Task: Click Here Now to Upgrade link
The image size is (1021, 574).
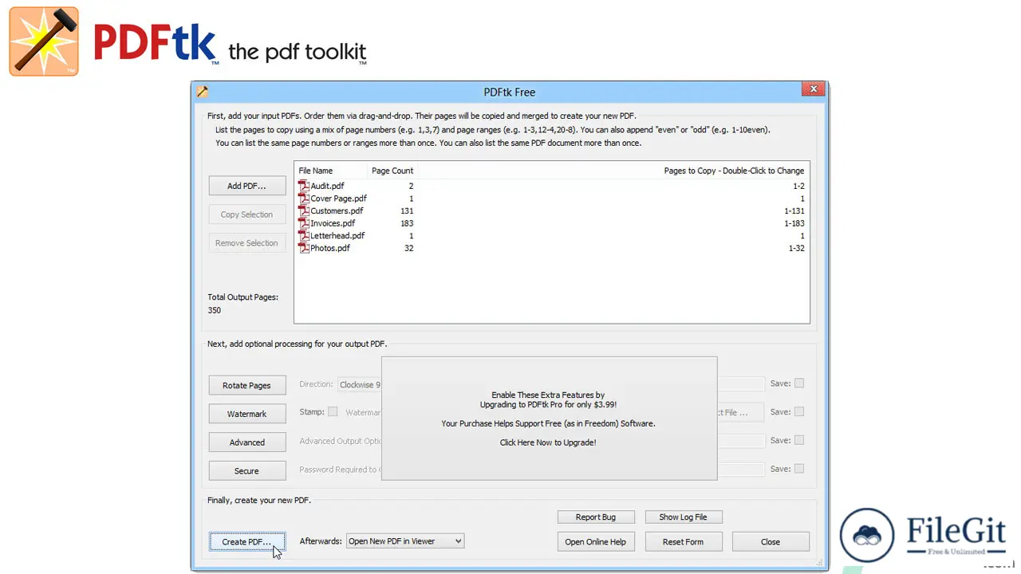Action: (548, 442)
